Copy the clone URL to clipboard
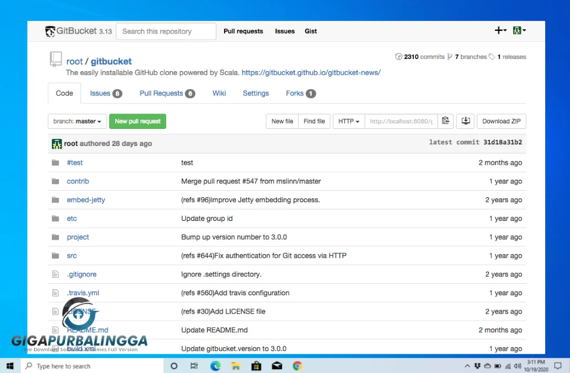Screen dimensions: 570x373 (445, 121)
